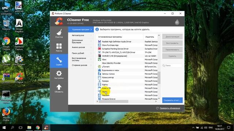This screenshot has height=131, width=234.
Task: Select the Advego Plagiatus desktop icon
Action: click(x=19, y=26)
